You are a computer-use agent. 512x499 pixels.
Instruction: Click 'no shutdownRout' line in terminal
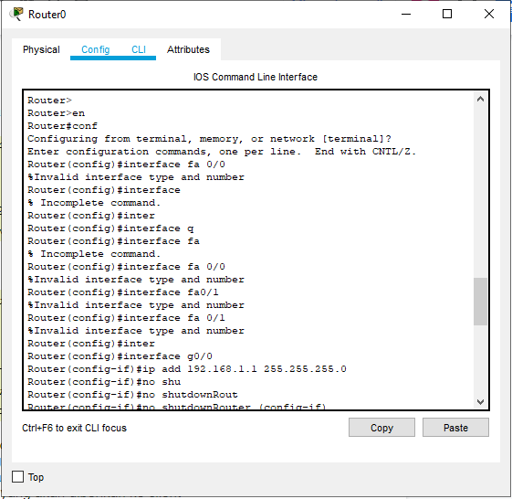pos(132,395)
